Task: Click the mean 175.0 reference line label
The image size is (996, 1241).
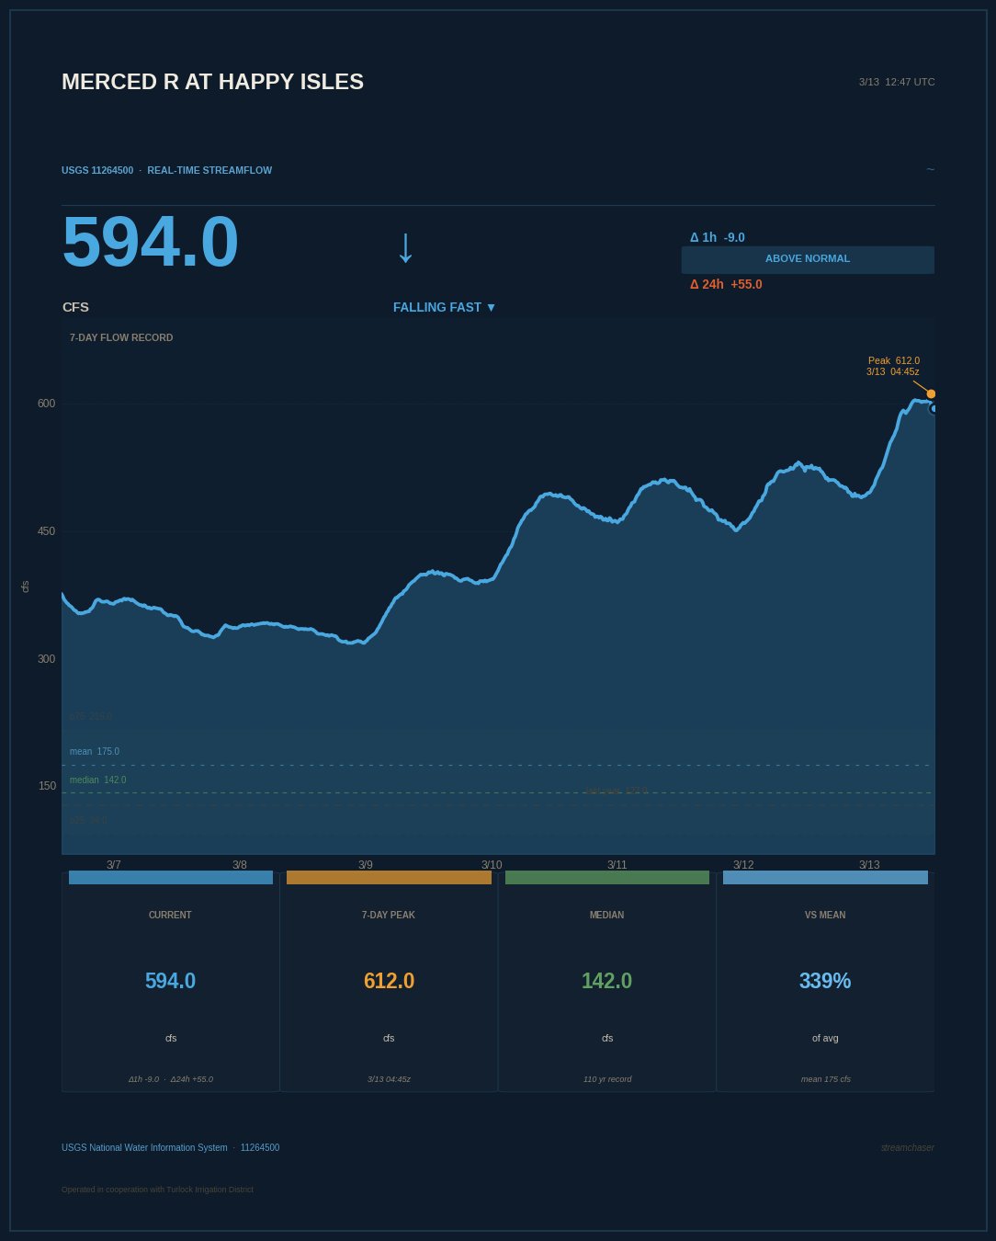Action: pyautogui.click(x=95, y=752)
